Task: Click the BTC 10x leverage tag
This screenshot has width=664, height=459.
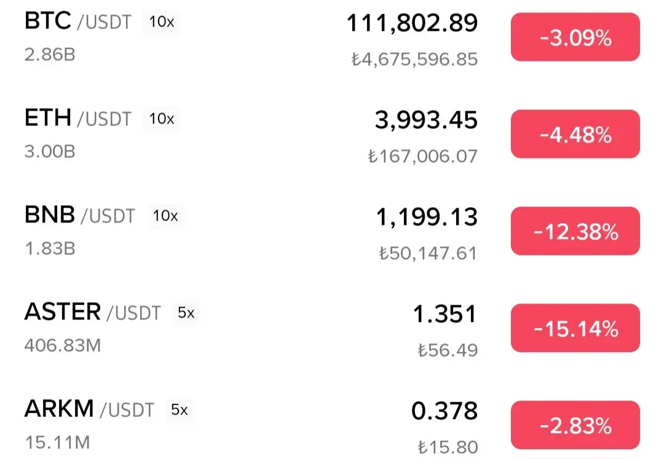Action: point(162,23)
